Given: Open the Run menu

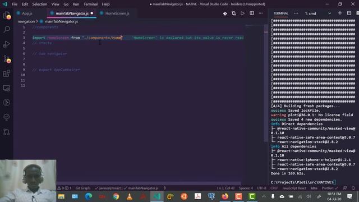Looking at the screenshot, I should point(76,4).
